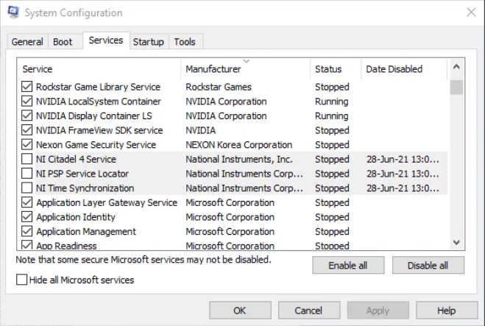This screenshot has width=485, height=326.
Task: Enable the NI PSP Service Locator checkbox
Action: (27, 174)
